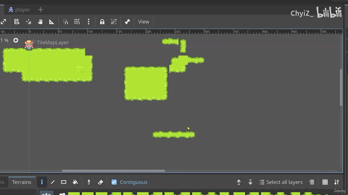The image size is (348, 195).
Task: Toggle tile grid visibility icon
Action: (325, 182)
